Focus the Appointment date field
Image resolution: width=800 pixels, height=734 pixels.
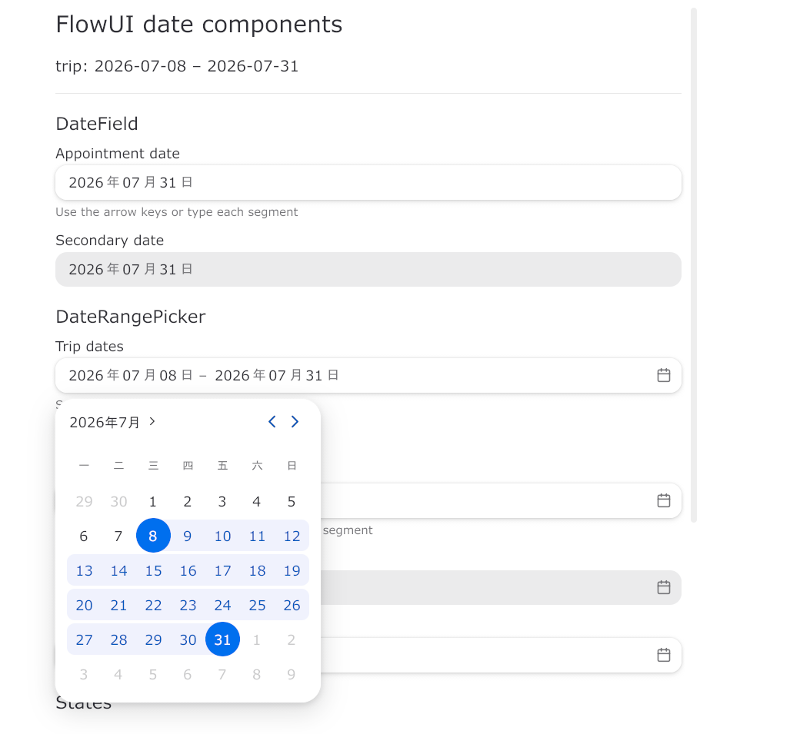[x=368, y=182]
